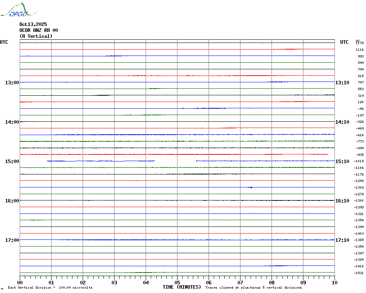Click the (A Vertical) channel label
This screenshot has height=293, width=366.
click(x=36, y=36)
